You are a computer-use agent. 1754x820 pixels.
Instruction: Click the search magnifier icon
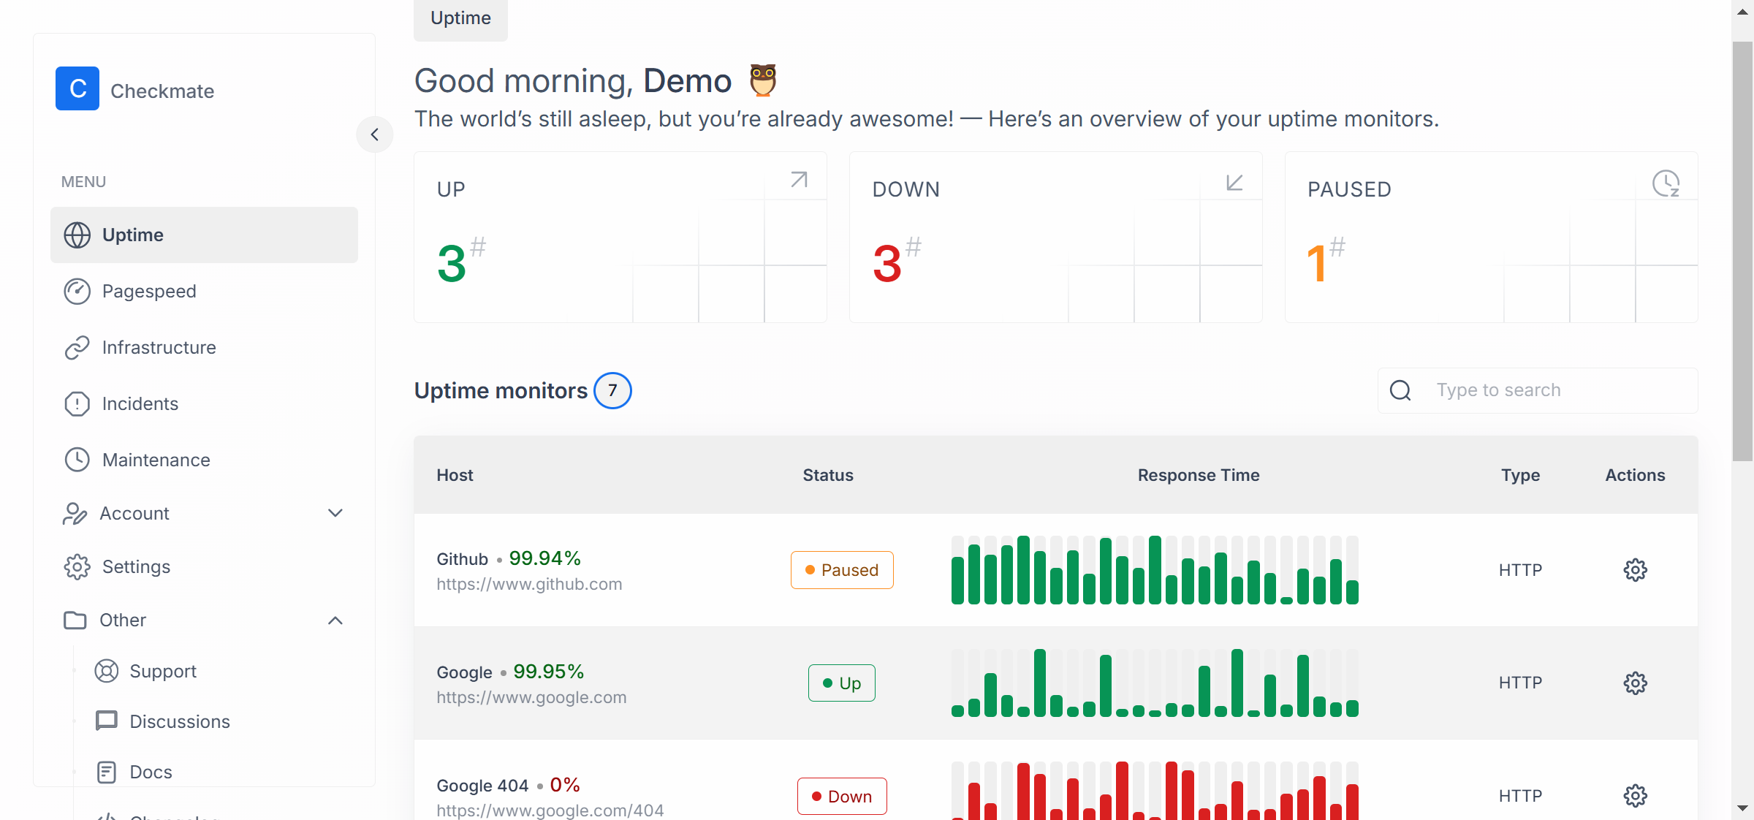[x=1400, y=390]
